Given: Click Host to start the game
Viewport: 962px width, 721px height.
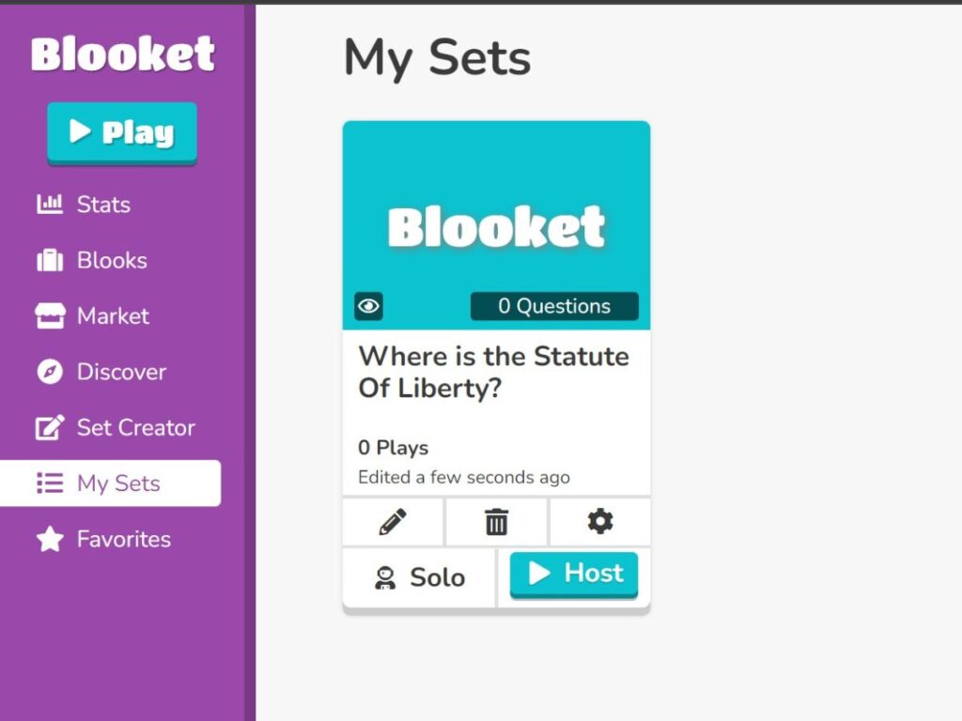Looking at the screenshot, I should (x=573, y=573).
